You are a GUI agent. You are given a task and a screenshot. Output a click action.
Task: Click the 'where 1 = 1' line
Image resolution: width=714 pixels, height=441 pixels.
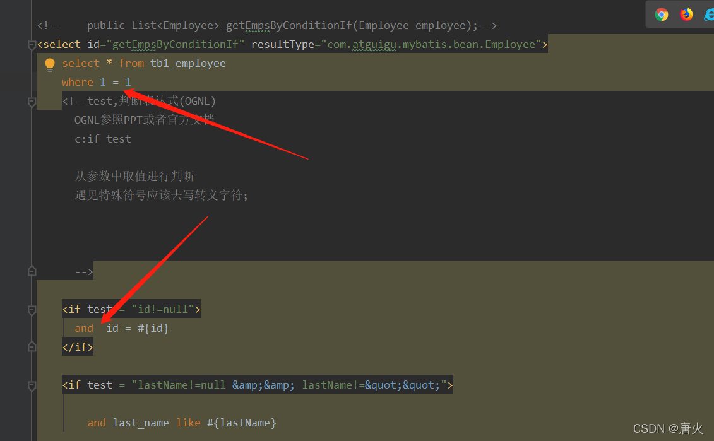pos(96,83)
